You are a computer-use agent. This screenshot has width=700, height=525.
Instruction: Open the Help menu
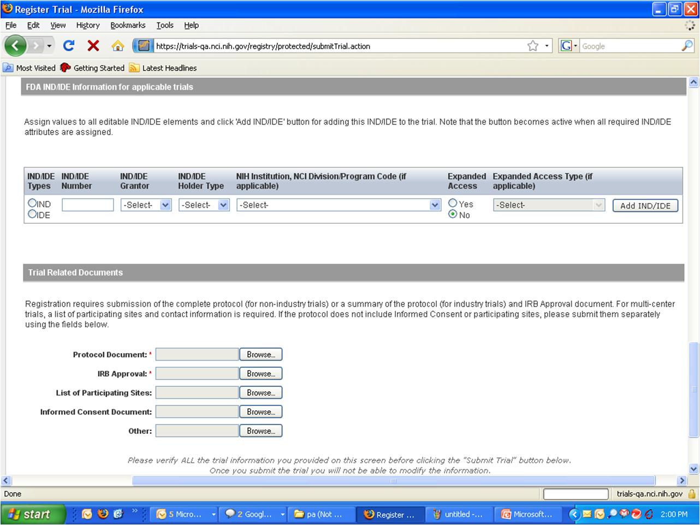tap(191, 25)
